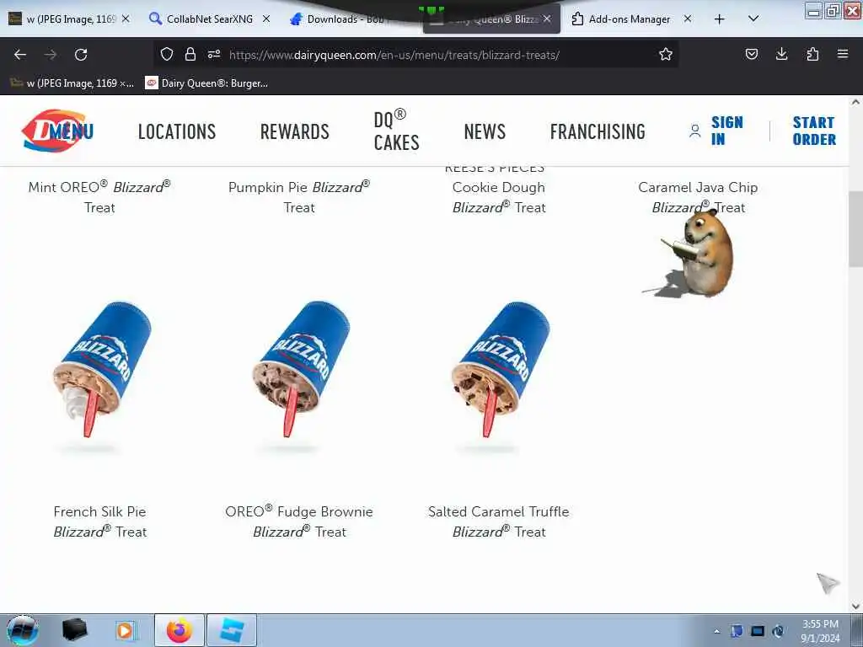Open the media player taskbar icon
The image size is (863, 647).
click(x=125, y=630)
